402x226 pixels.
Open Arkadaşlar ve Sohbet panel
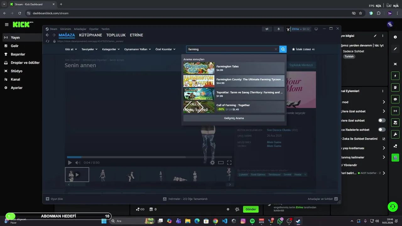[323, 199]
